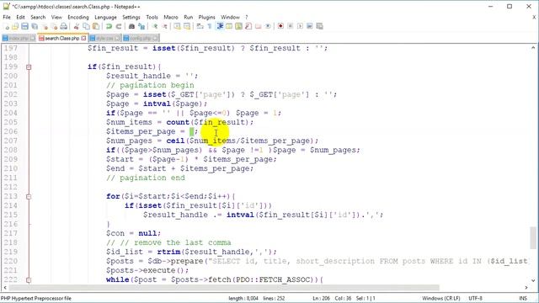Image resolution: width=539 pixels, height=303 pixels.
Task: Save the current file via toolbar
Action: click(x=24, y=26)
